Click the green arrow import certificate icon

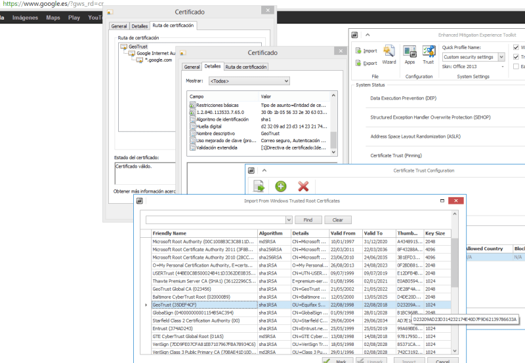point(259,187)
